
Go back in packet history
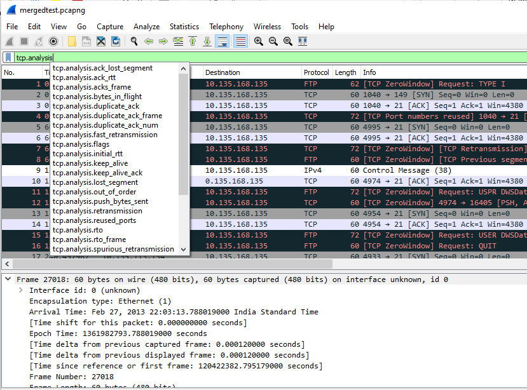point(149,41)
